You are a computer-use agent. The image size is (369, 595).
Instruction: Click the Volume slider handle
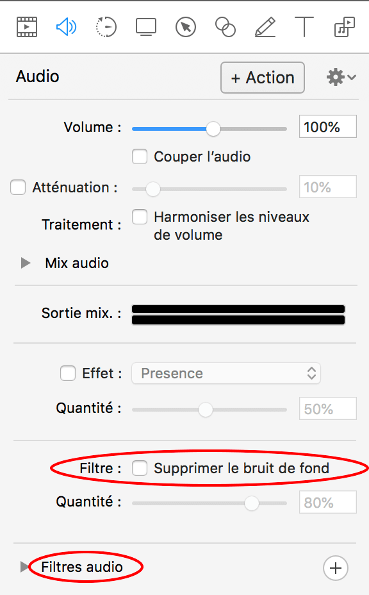coord(213,129)
